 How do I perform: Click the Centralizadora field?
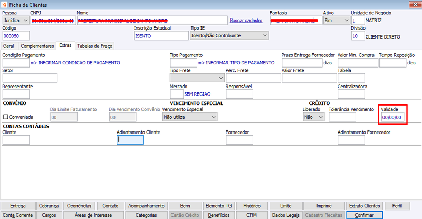[351, 94]
